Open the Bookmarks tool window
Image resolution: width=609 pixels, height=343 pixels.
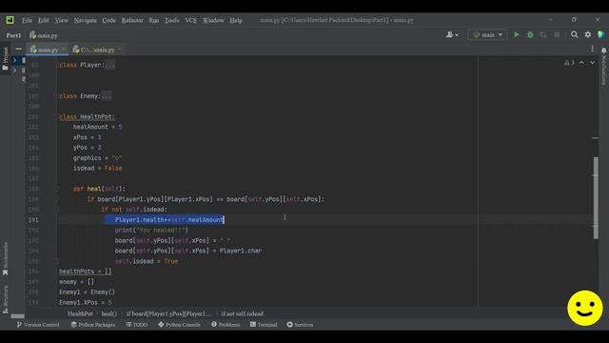pos(5,258)
